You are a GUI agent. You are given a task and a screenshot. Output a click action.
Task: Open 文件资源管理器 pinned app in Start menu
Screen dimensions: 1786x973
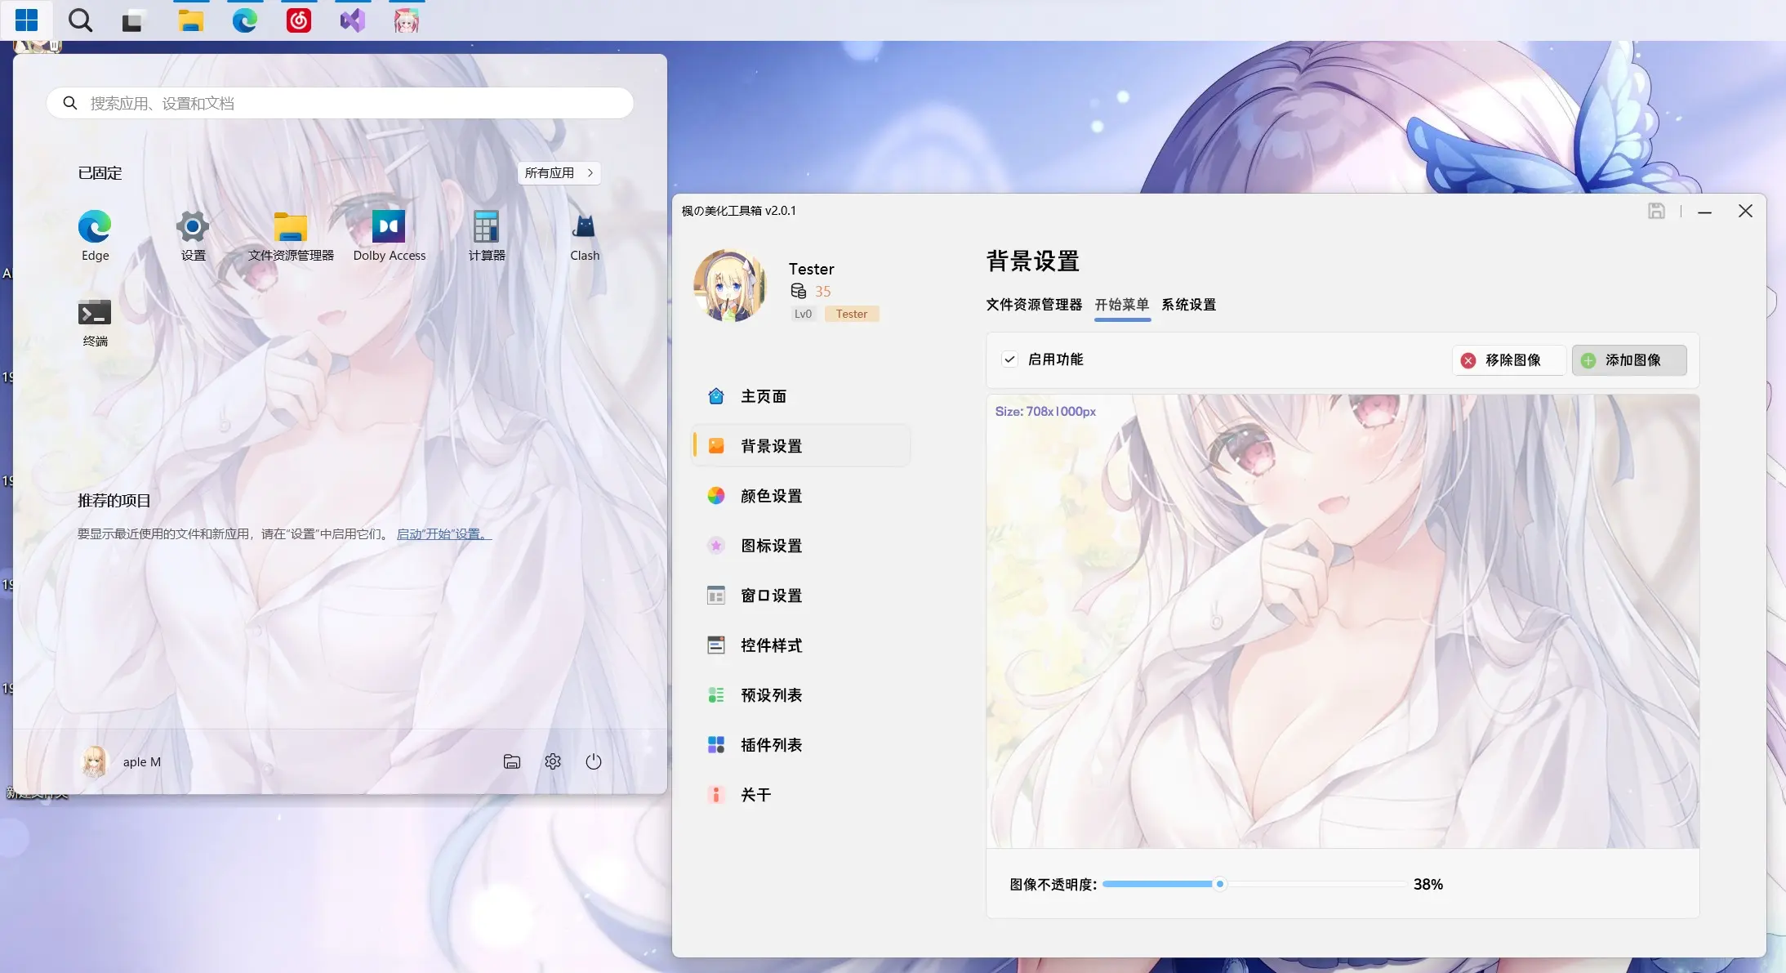tap(291, 236)
